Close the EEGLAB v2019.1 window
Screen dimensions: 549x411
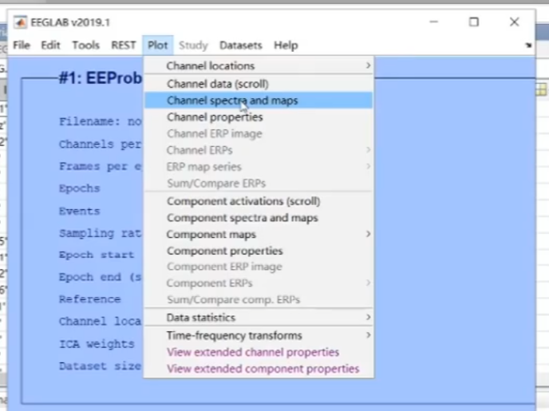(x=515, y=22)
